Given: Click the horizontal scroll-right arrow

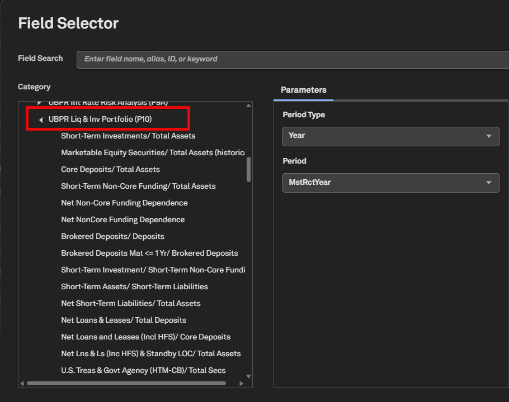Looking at the screenshot, I should pyautogui.click(x=241, y=384).
